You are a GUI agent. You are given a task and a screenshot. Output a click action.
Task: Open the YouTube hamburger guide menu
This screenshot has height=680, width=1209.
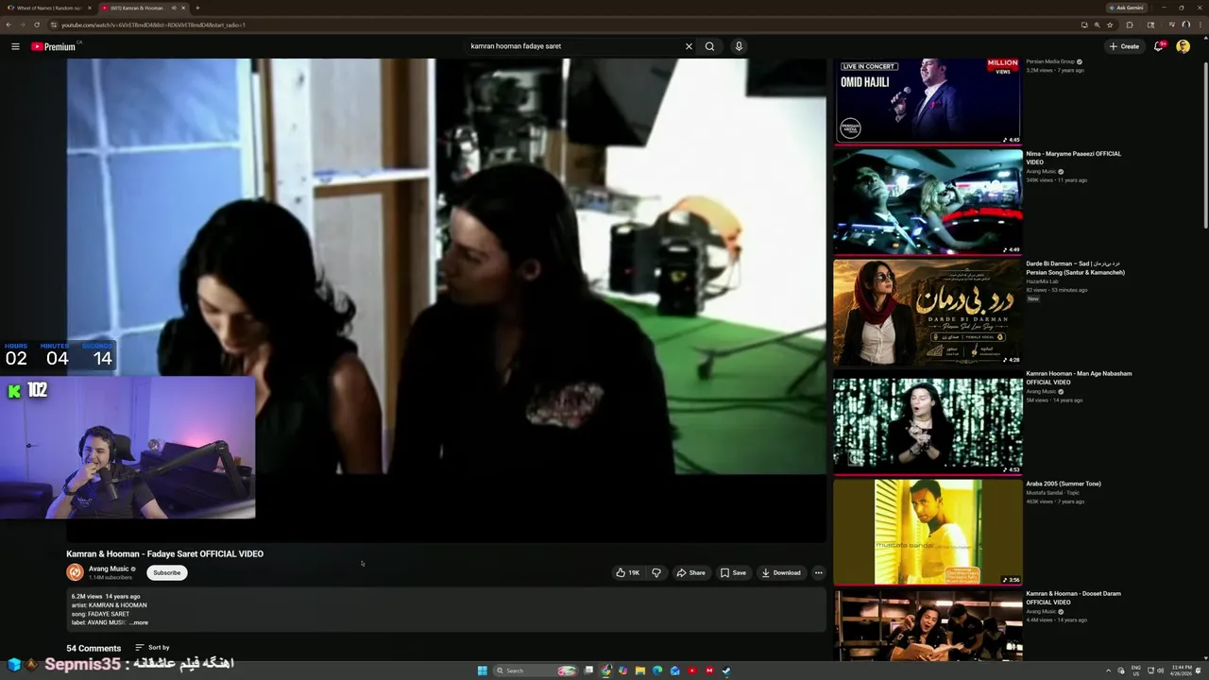(x=15, y=46)
